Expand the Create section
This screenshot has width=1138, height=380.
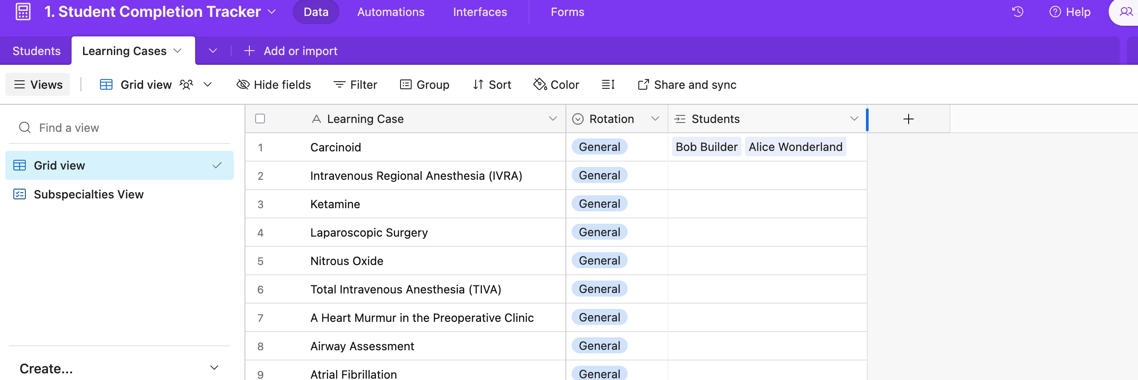pos(214,368)
